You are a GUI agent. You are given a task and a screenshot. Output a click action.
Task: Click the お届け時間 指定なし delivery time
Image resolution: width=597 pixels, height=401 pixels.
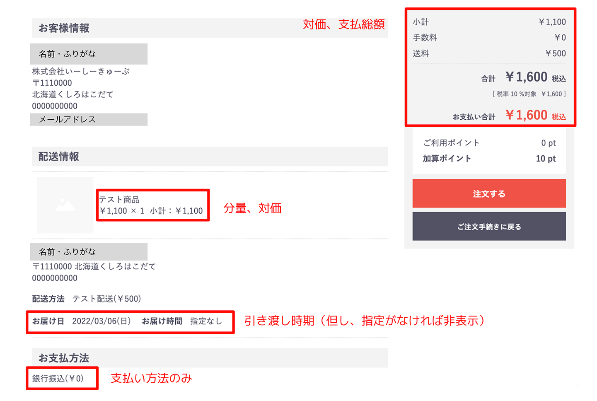point(182,321)
